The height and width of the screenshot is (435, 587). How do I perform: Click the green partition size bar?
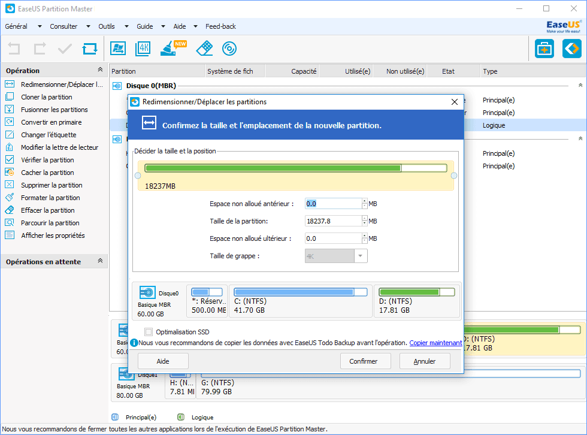[x=296, y=168]
